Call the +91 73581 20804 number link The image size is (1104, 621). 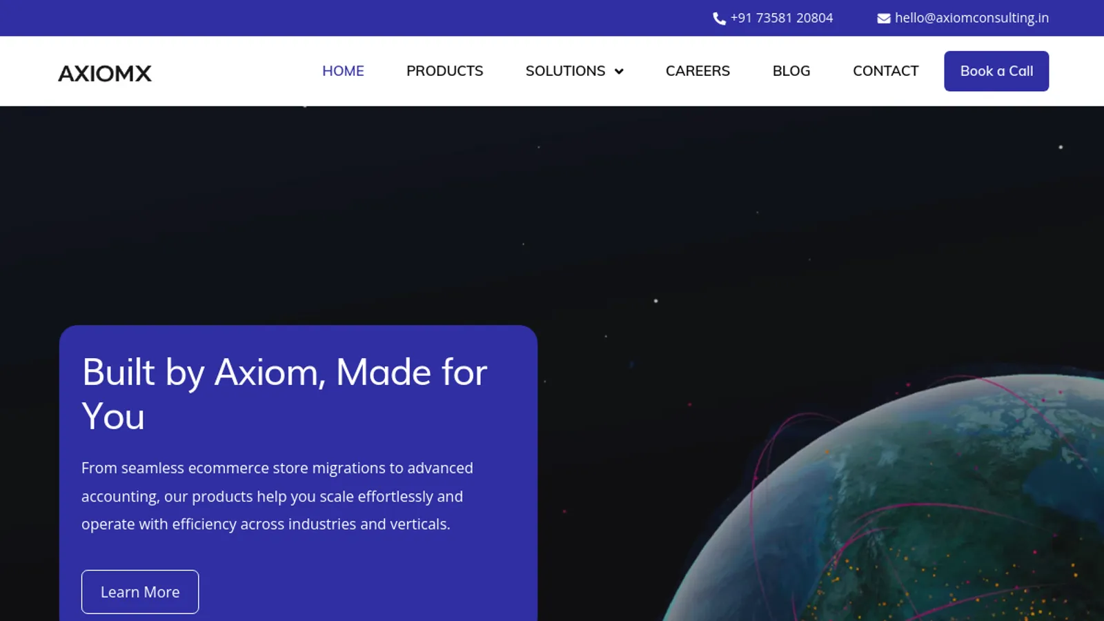tap(782, 18)
